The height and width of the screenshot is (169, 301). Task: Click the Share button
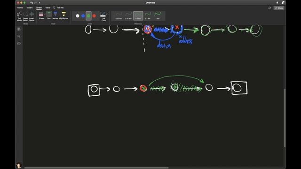279,8
